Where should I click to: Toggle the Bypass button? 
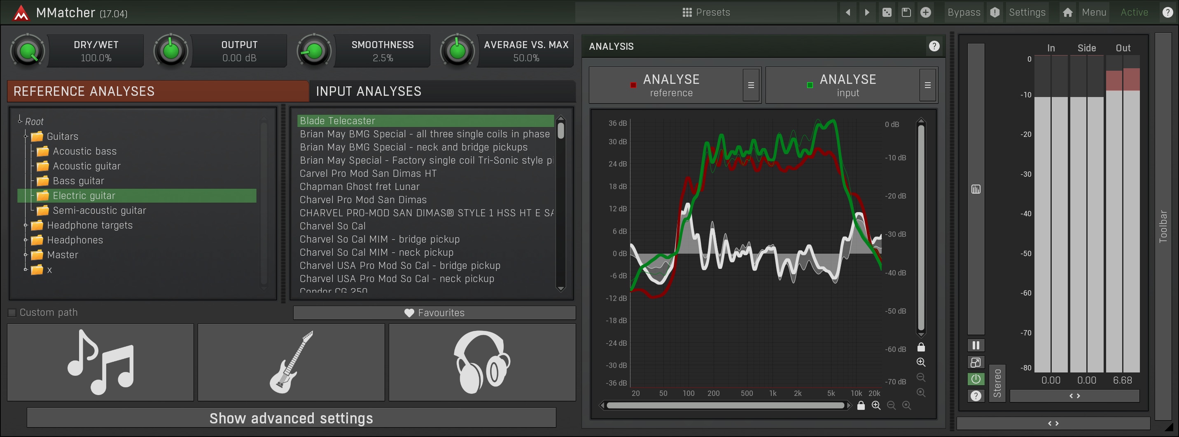[x=964, y=12]
